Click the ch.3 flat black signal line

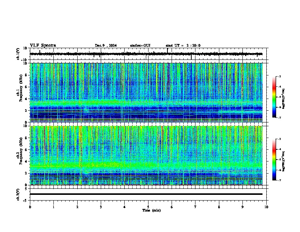146,194
